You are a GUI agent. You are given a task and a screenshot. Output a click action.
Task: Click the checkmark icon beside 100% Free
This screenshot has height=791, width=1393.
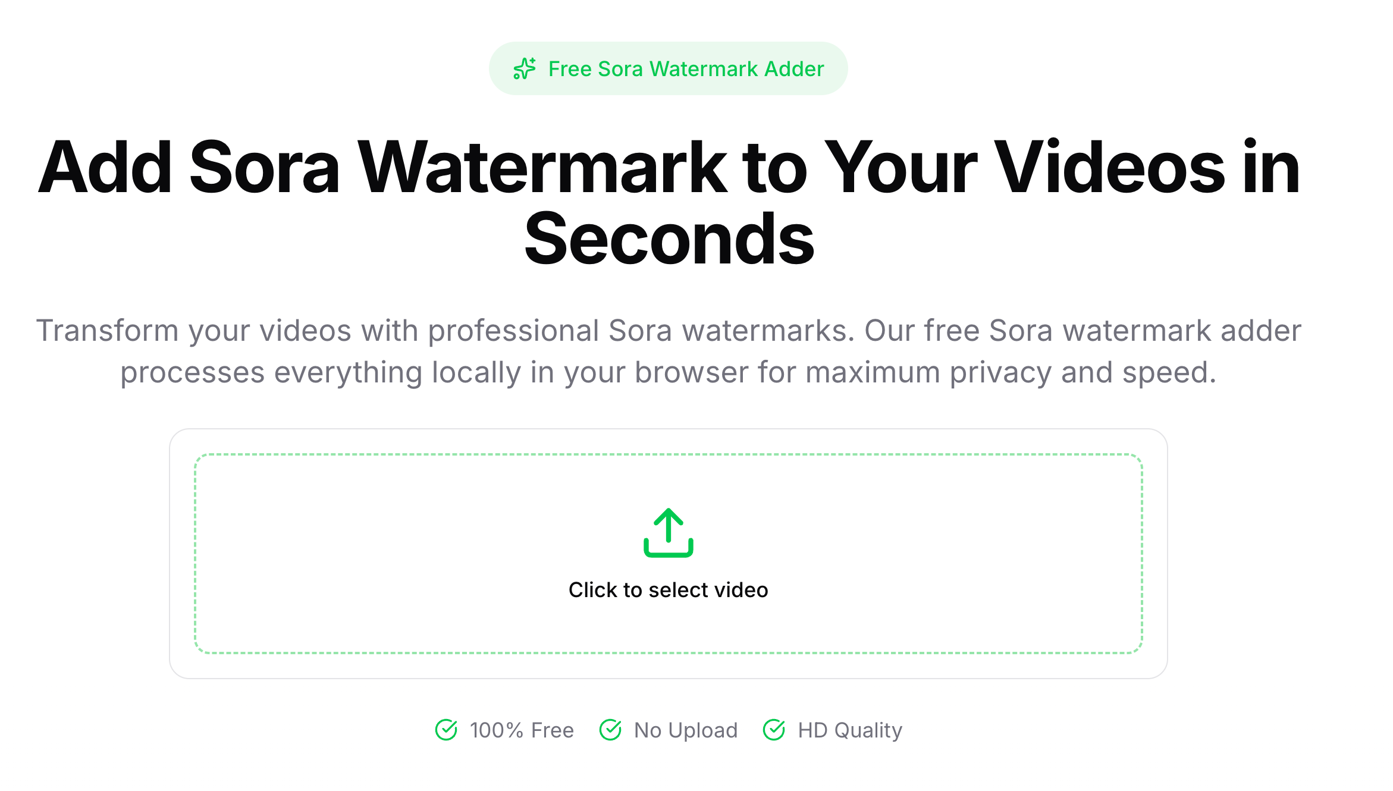click(446, 730)
